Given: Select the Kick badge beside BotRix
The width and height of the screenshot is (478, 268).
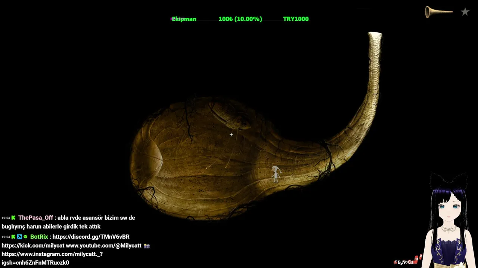Looking at the screenshot, I should [x=13, y=237].
